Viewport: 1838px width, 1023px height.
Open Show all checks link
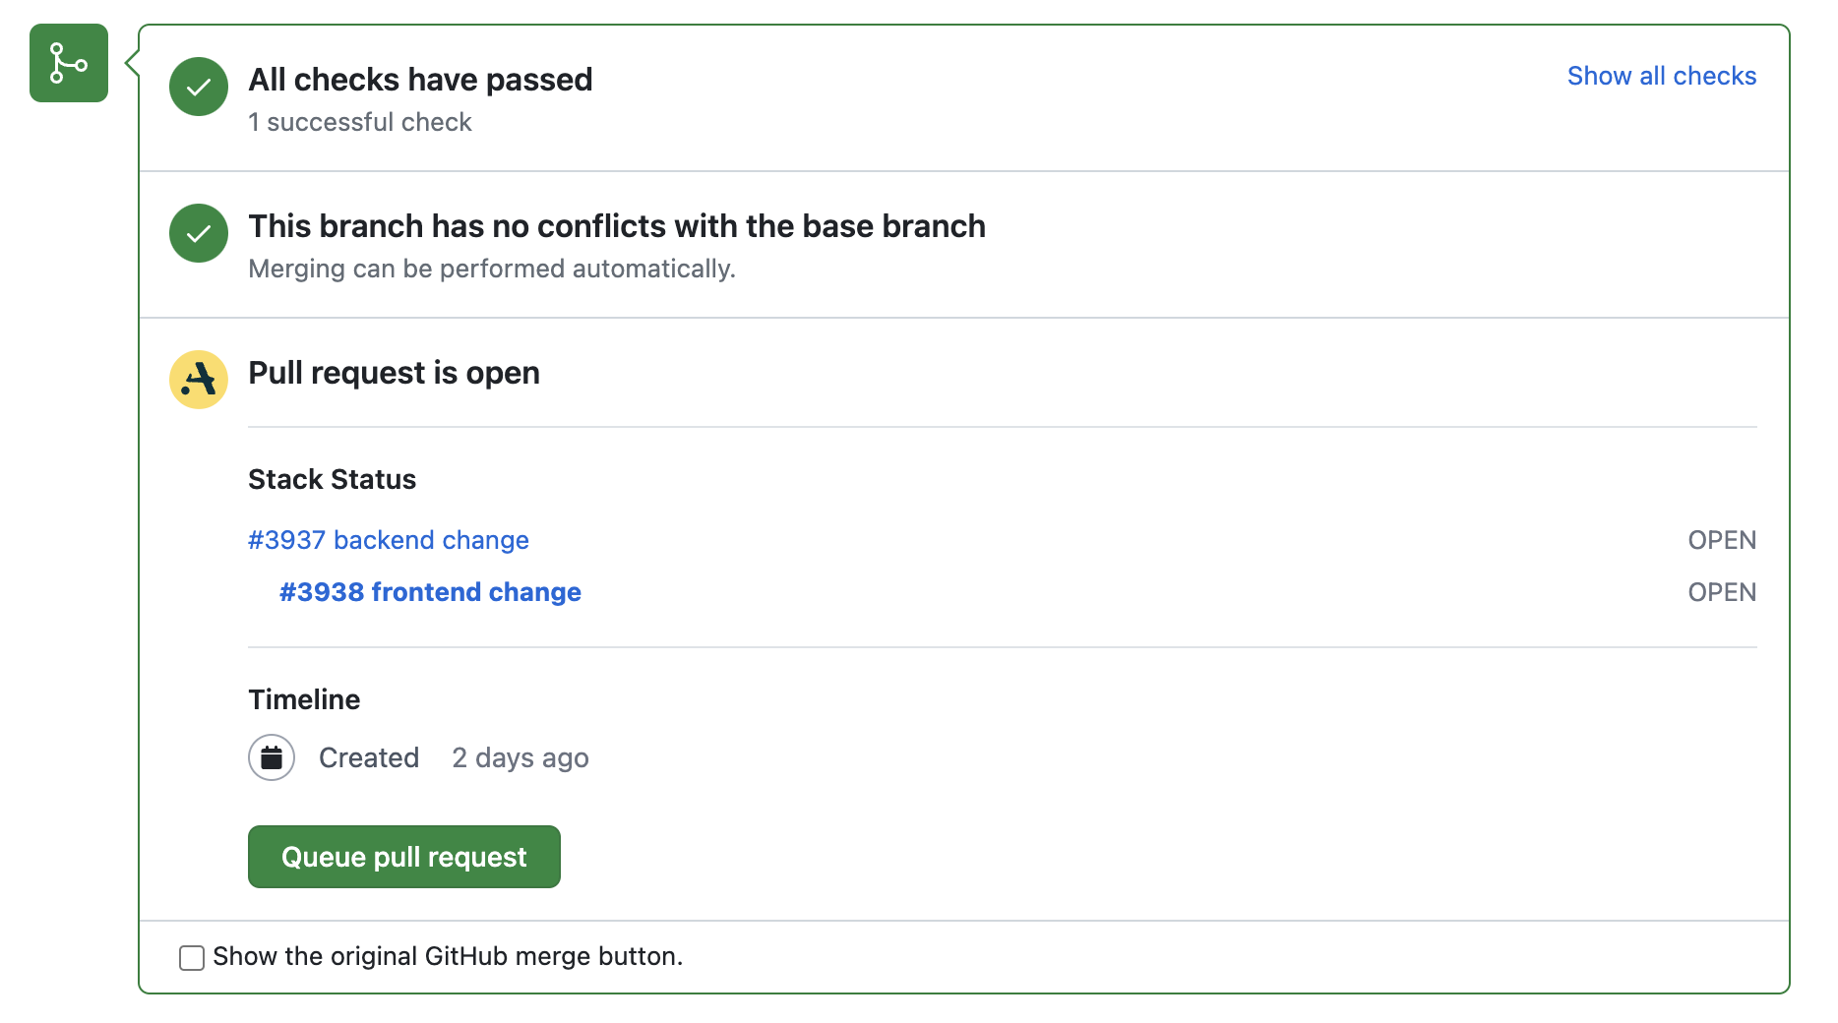[x=1661, y=76]
